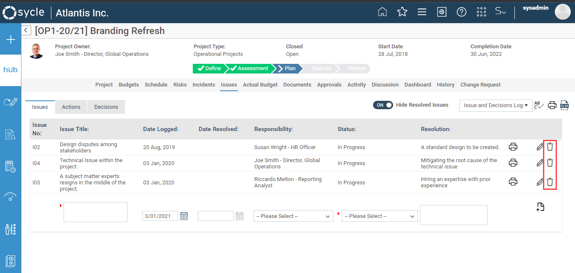Screen dimensions: 575x273
Task: Edit issue I05 with pencil icon
Action: (540, 182)
